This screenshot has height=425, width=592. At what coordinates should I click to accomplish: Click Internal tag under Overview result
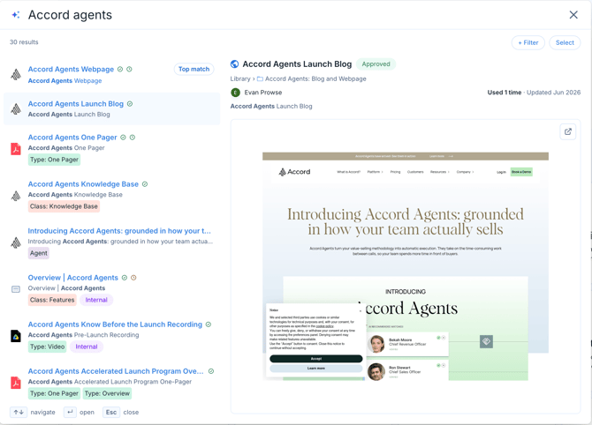pyautogui.click(x=96, y=300)
